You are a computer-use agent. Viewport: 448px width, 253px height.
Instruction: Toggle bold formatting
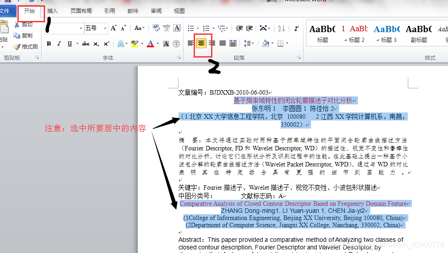pos(49,44)
